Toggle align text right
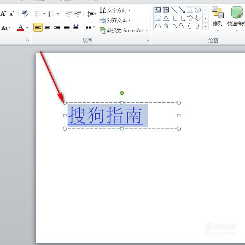This screenshot has width=245, height=245. tap(57, 27)
